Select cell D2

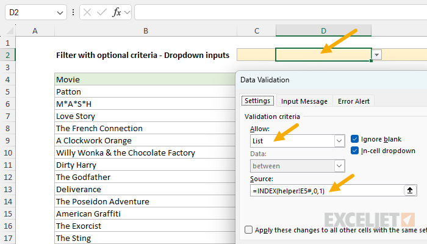pos(323,55)
